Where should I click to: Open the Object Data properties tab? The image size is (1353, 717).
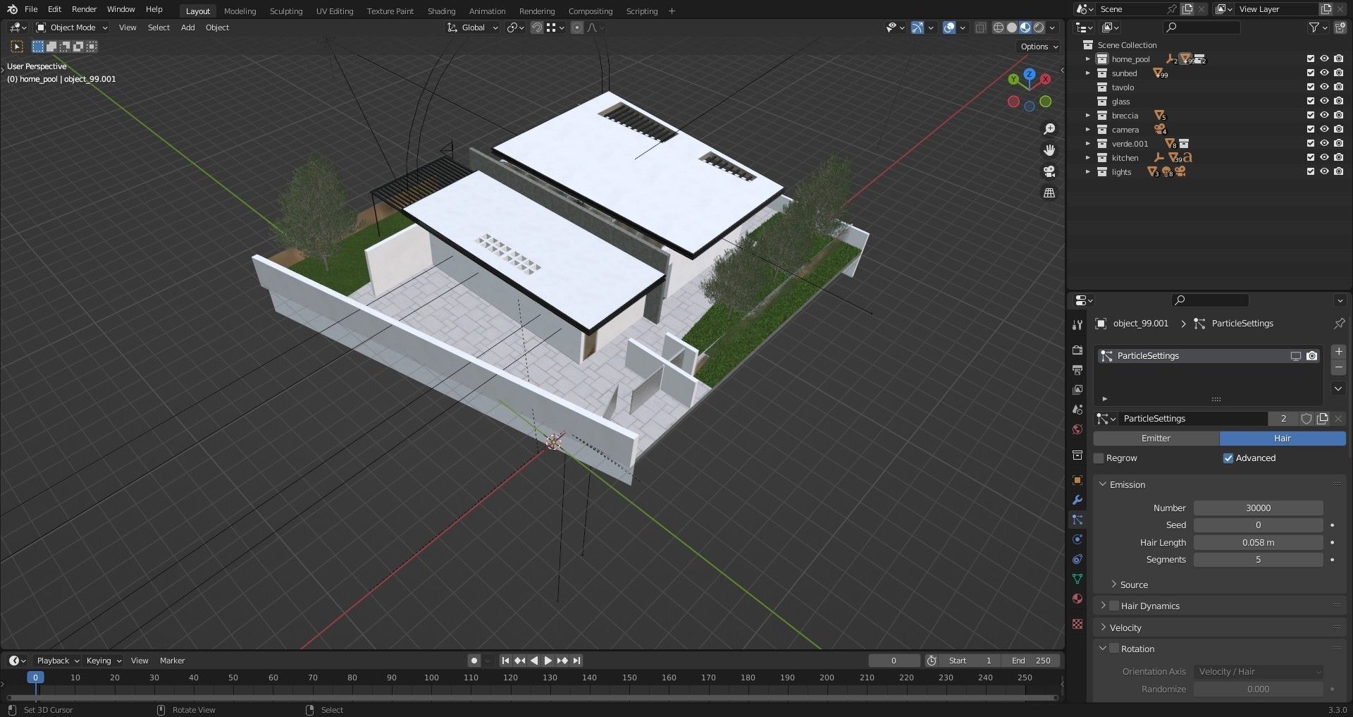(1077, 579)
